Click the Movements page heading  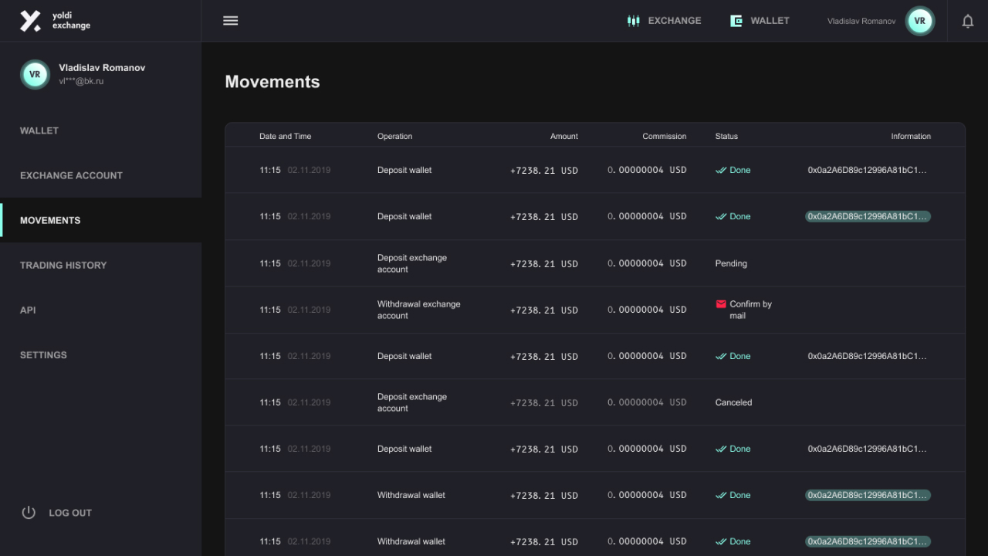(x=272, y=82)
